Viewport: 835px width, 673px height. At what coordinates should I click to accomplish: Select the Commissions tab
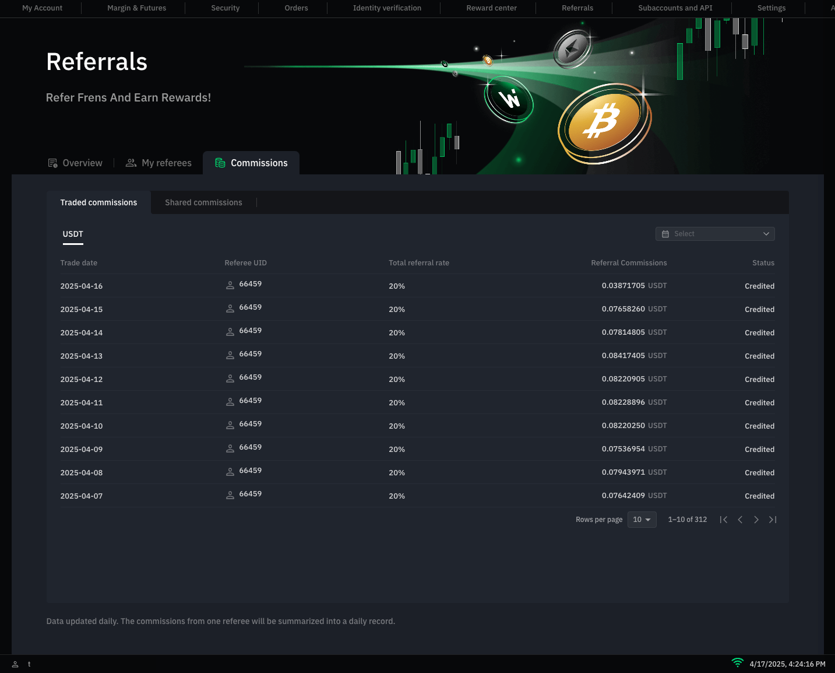(x=251, y=163)
